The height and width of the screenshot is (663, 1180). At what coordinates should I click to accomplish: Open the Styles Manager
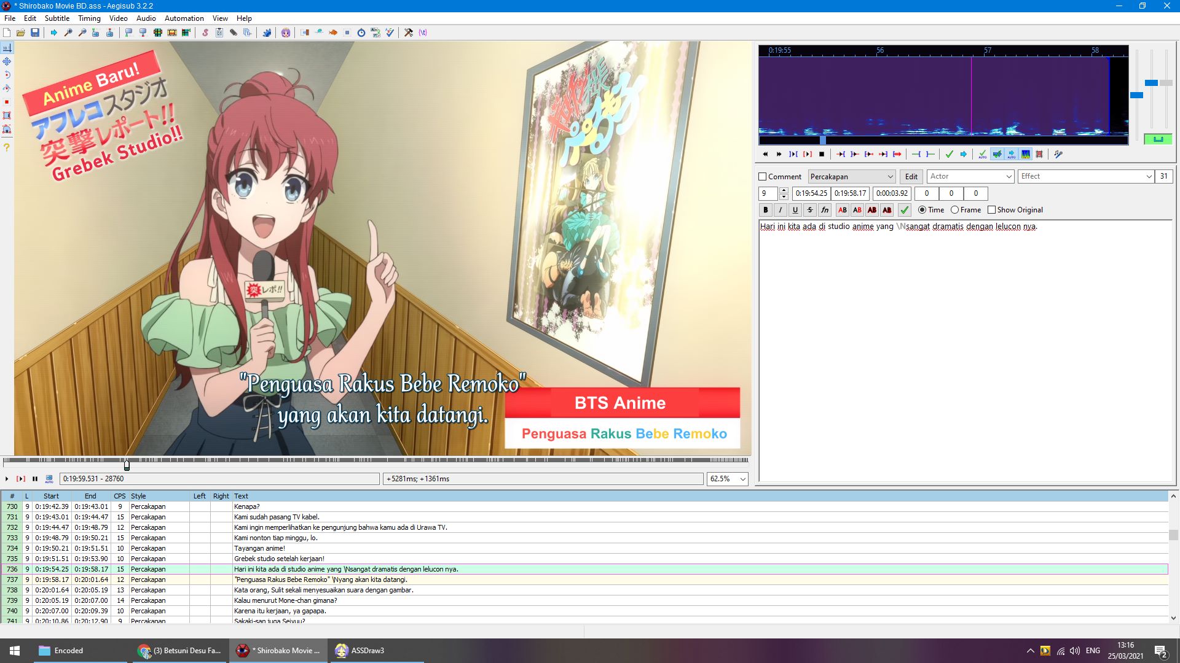point(205,33)
